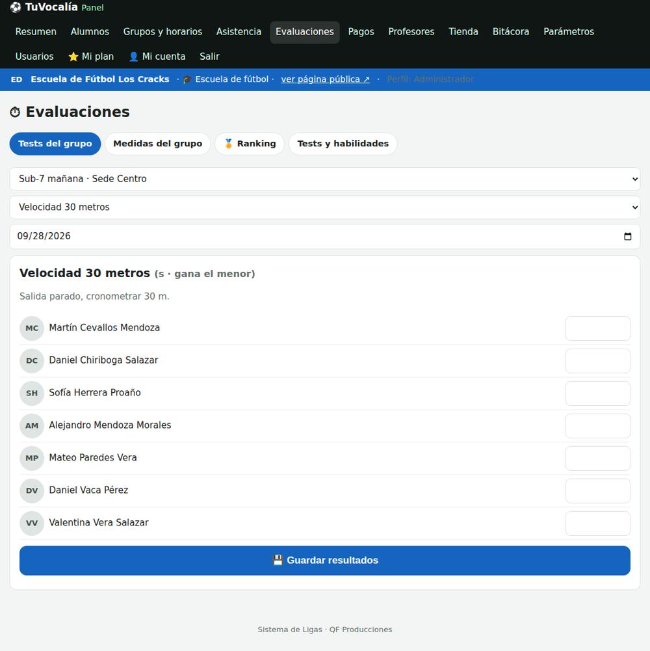The width and height of the screenshot is (650, 651).
Task: Click AM avatar of Alejandro Mendoza
Action: click(x=32, y=426)
